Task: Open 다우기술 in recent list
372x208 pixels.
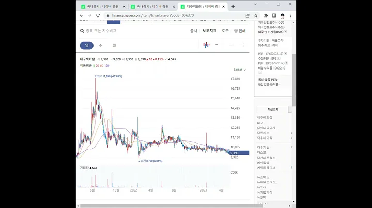Action: (x=263, y=147)
